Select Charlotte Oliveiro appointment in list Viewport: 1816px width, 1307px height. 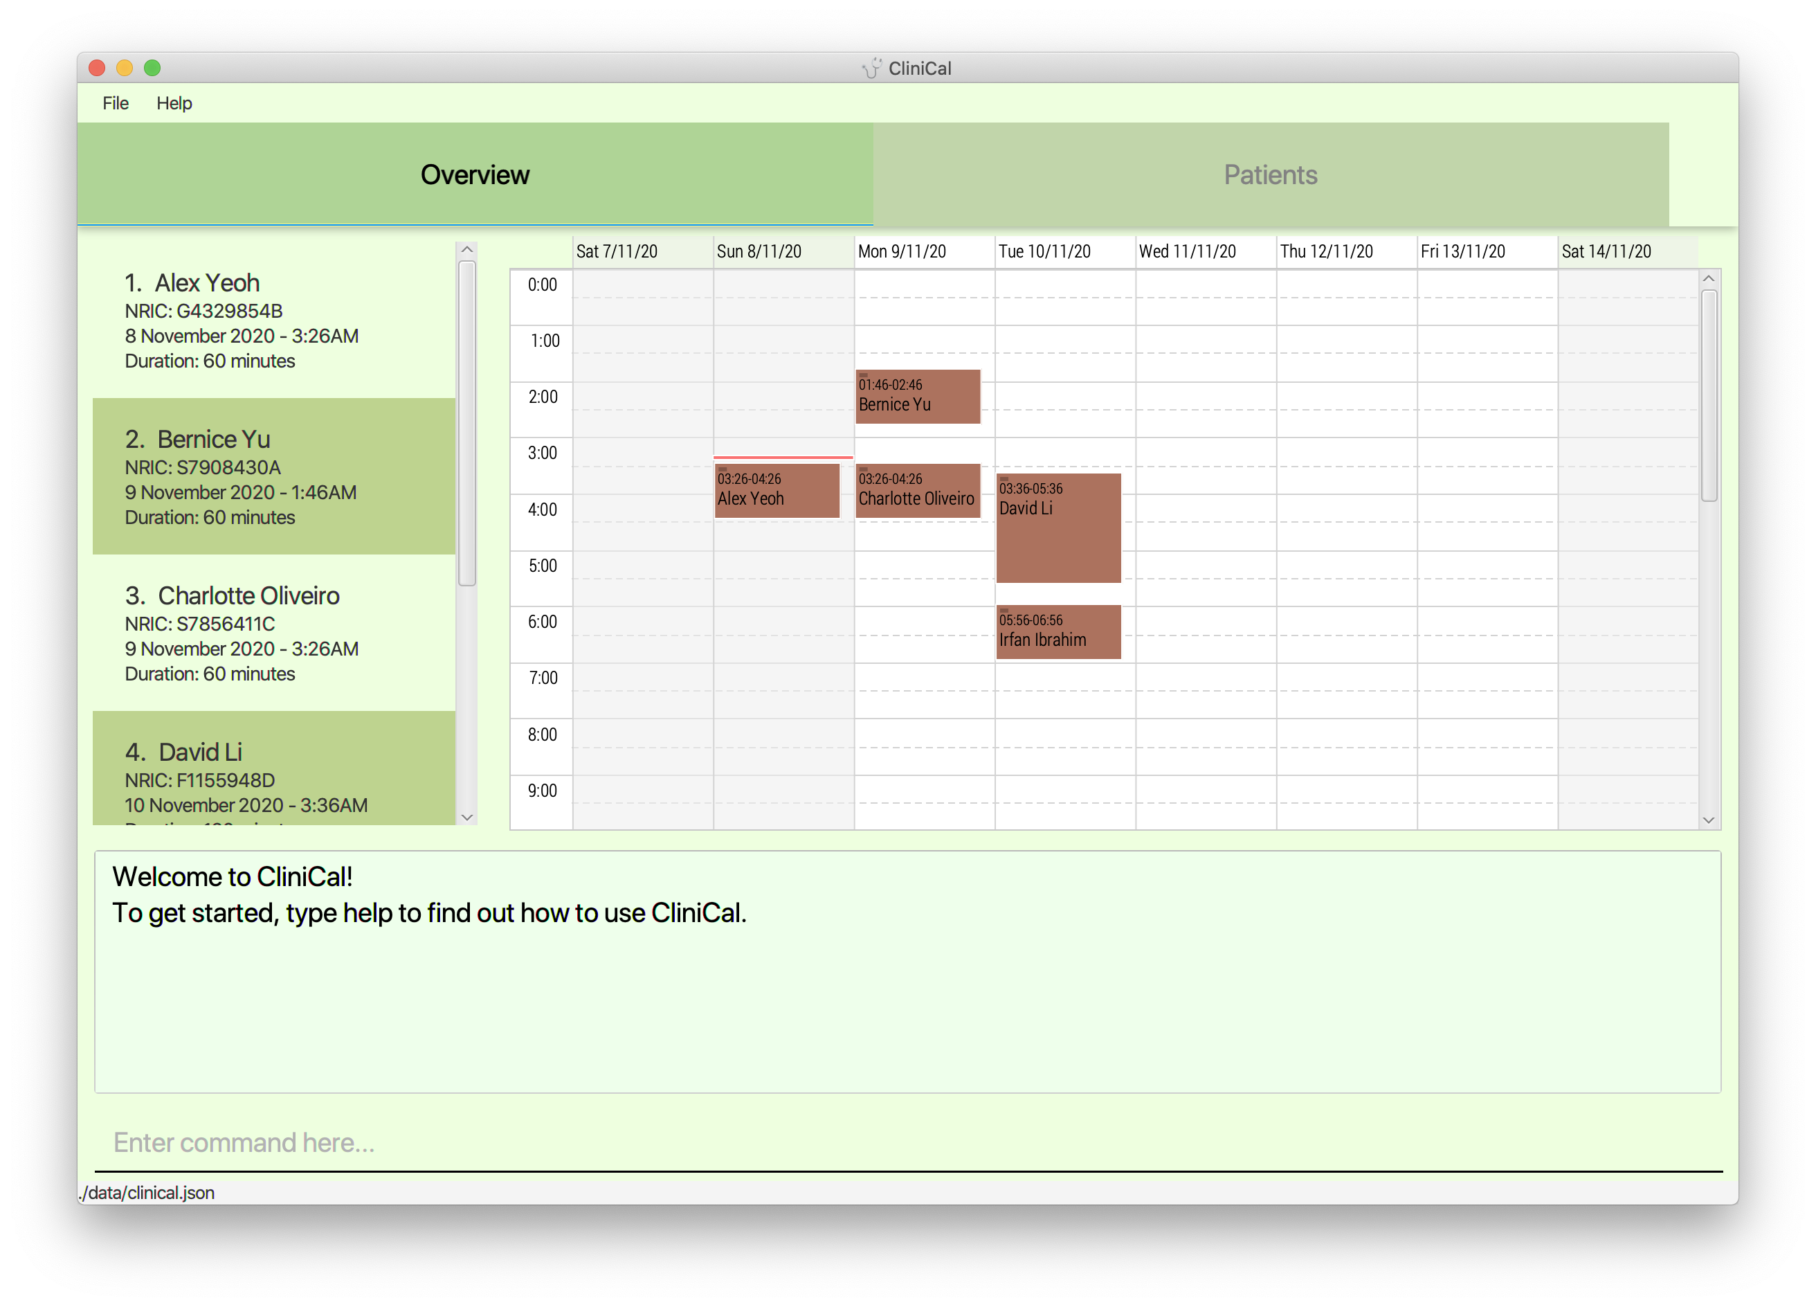tap(274, 632)
